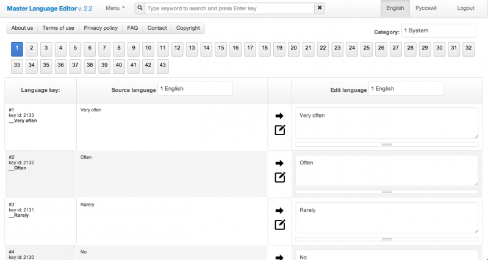Go to page 25
Viewport: 488px width, 260px height.
point(367,49)
